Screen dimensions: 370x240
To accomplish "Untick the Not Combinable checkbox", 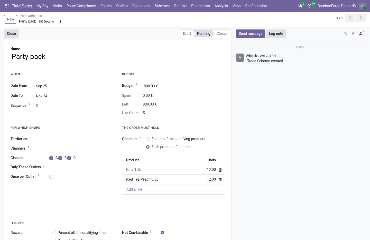I will (x=162, y=233).
